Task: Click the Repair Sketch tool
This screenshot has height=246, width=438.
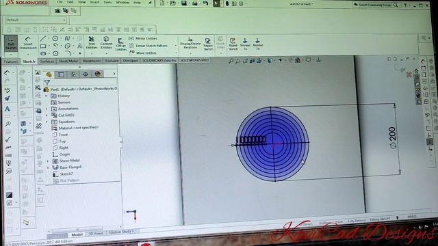Action: point(208,44)
